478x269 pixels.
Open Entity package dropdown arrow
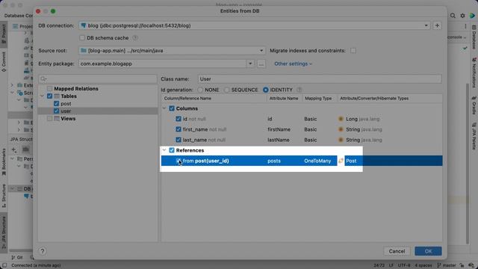(250, 64)
